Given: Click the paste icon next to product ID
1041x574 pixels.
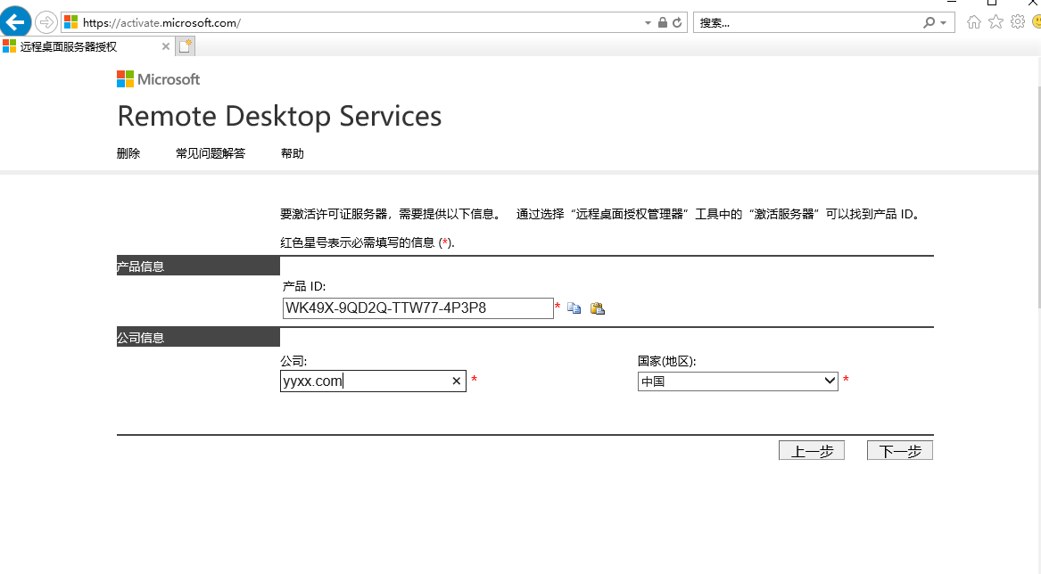Looking at the screenshot, I should 598,308.
